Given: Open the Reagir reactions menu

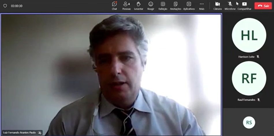Looking at the screenshot, I should [x=151, y=5].
